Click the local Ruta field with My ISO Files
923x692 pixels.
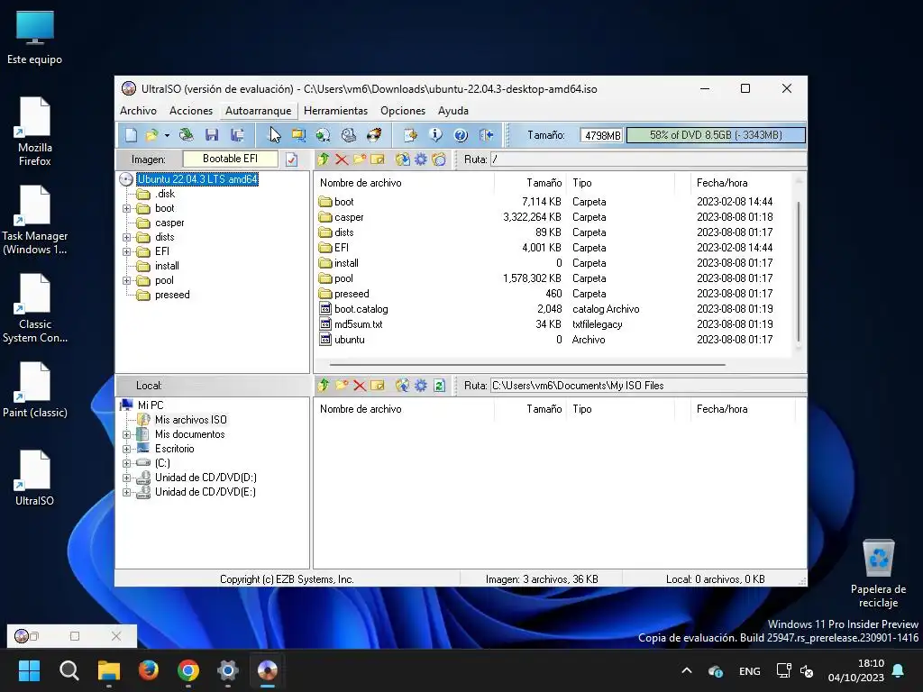tap(649, 386)
